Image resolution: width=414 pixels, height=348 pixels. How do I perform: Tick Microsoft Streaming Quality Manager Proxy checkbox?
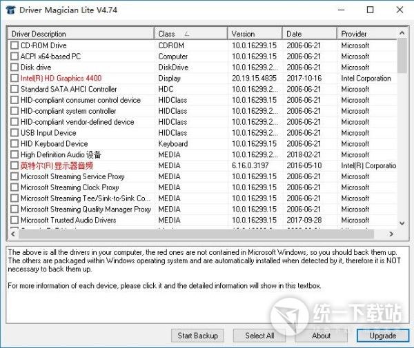[14, 209]
